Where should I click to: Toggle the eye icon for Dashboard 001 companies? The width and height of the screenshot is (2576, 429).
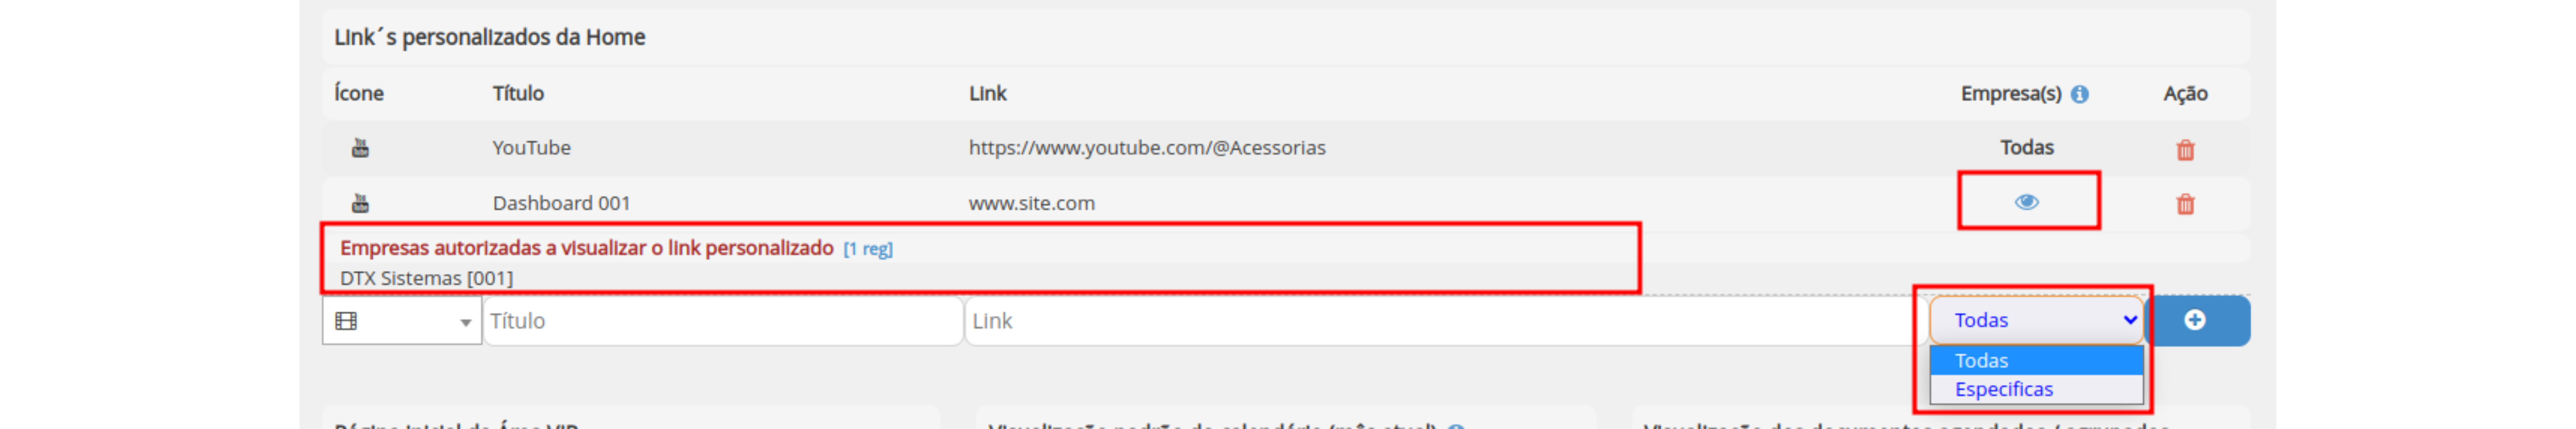pyautogui.click(x=2027, y=202)
